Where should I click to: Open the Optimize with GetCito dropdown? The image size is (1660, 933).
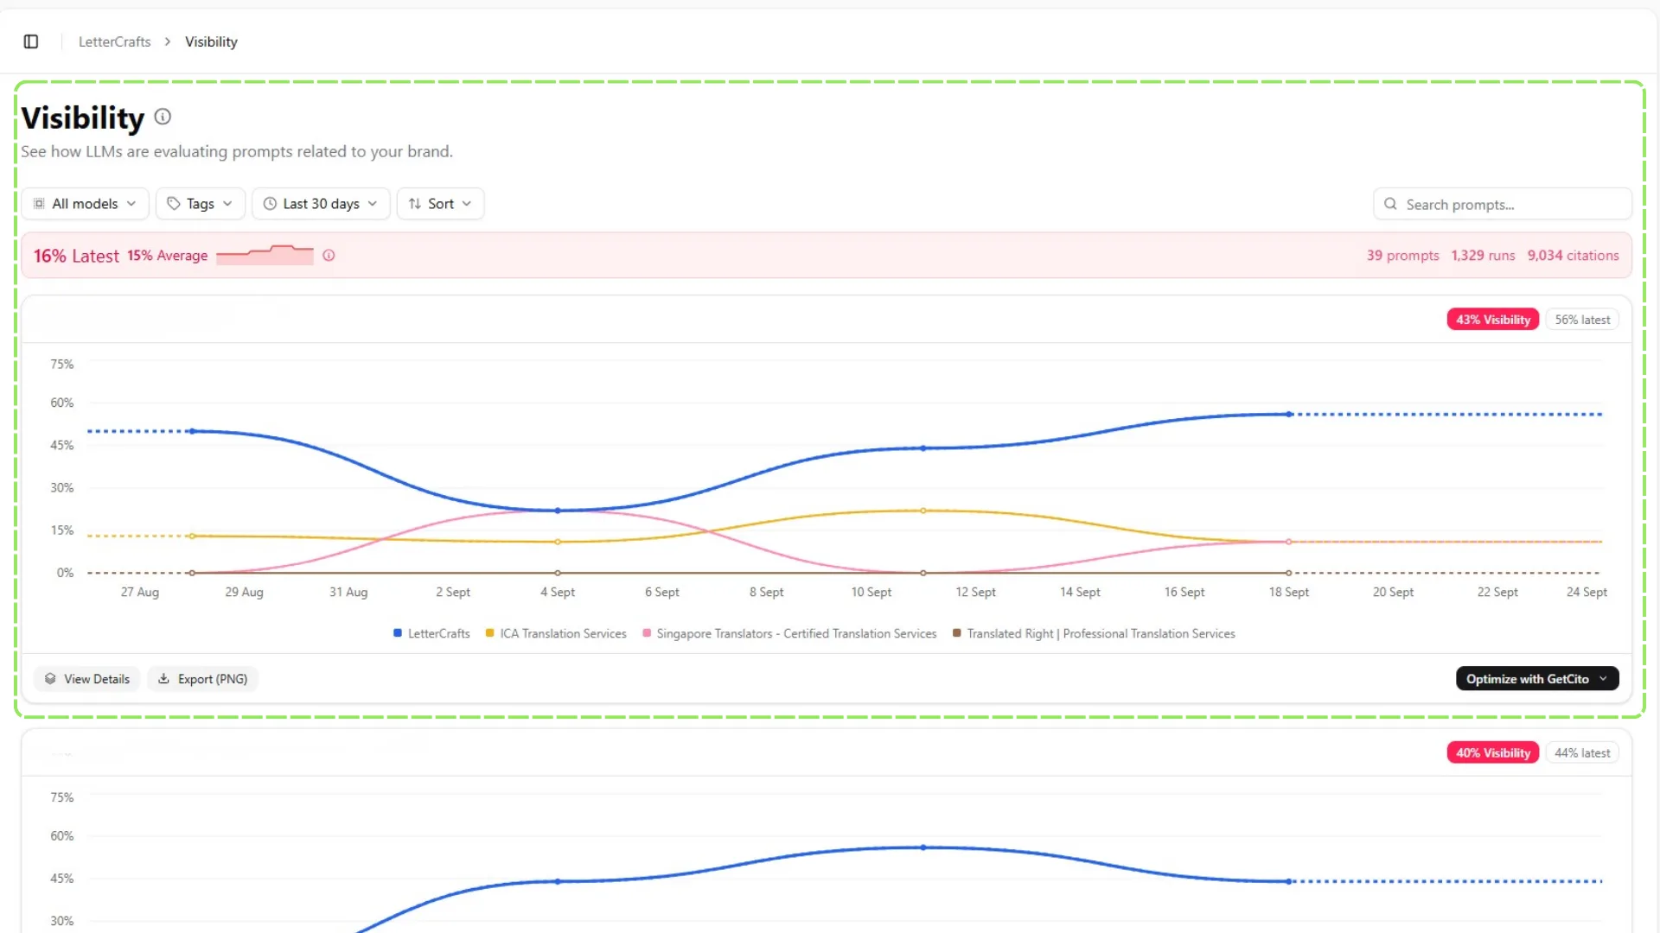coord(1537,679)
